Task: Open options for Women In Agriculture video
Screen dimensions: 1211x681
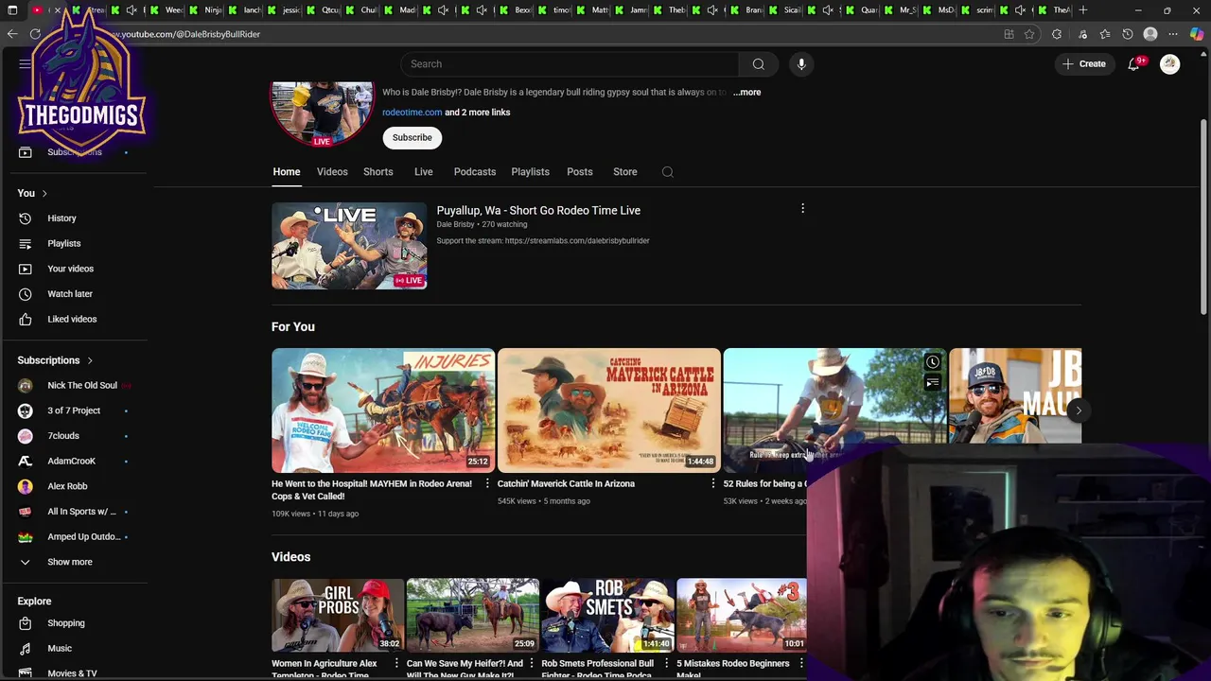Action: pyautogui.click(x=396, y=663)
